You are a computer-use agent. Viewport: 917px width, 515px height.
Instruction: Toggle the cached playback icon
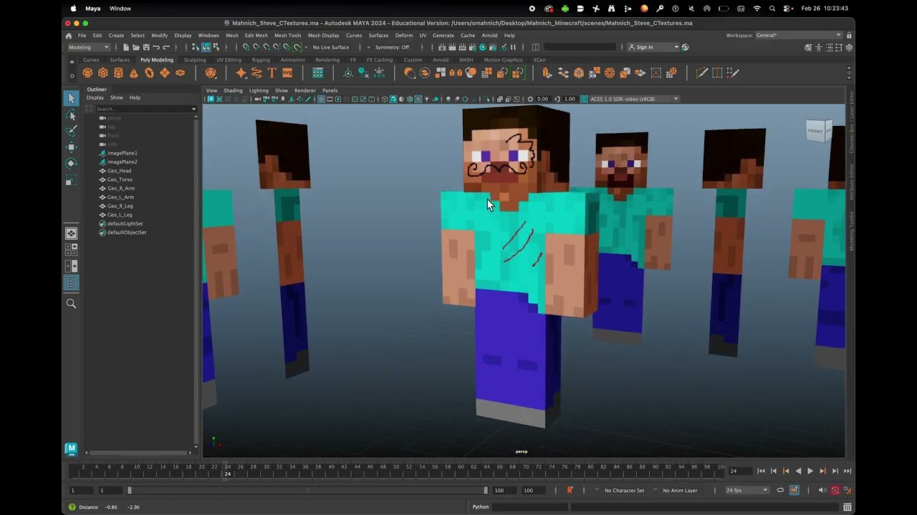tap(794, 490)
